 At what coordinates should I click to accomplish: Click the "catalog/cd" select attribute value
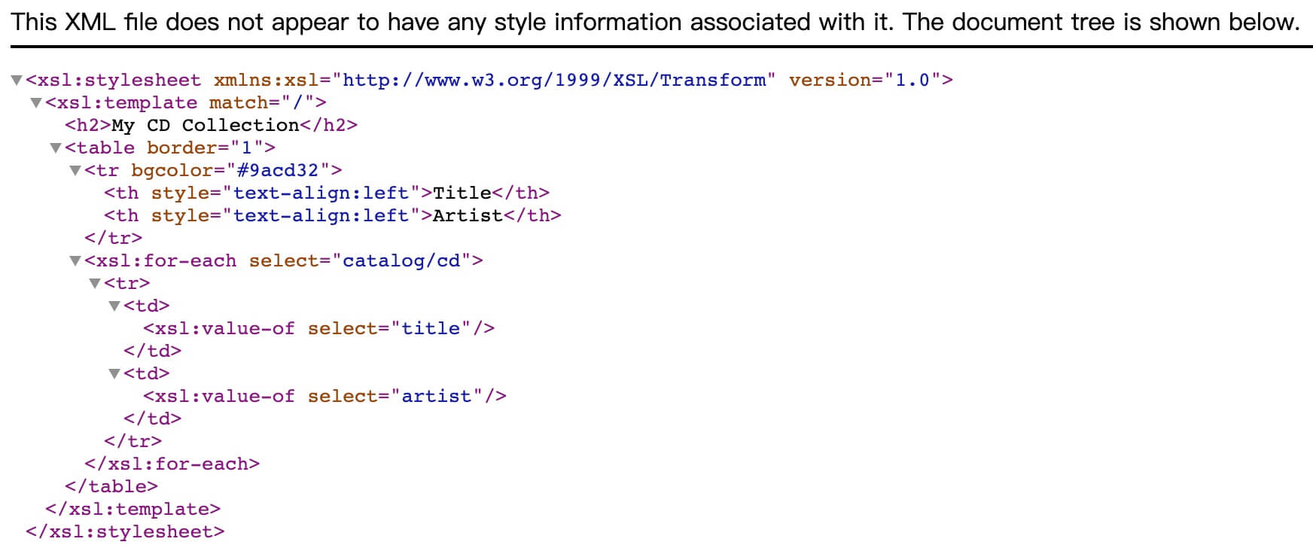click(x=401, y=261)
